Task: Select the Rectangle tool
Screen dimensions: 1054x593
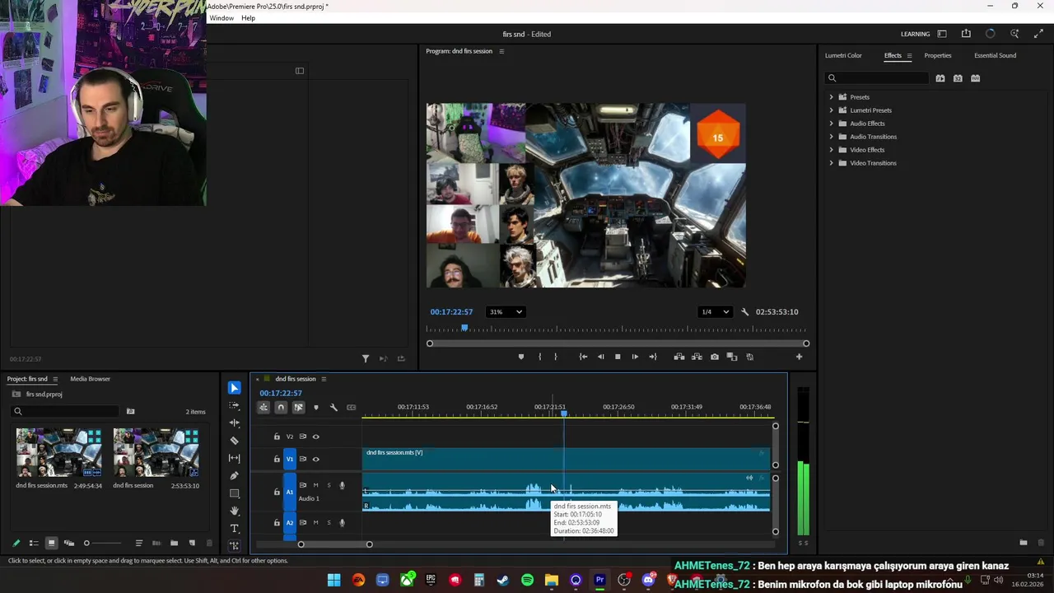Action: [x=235, y=493]
